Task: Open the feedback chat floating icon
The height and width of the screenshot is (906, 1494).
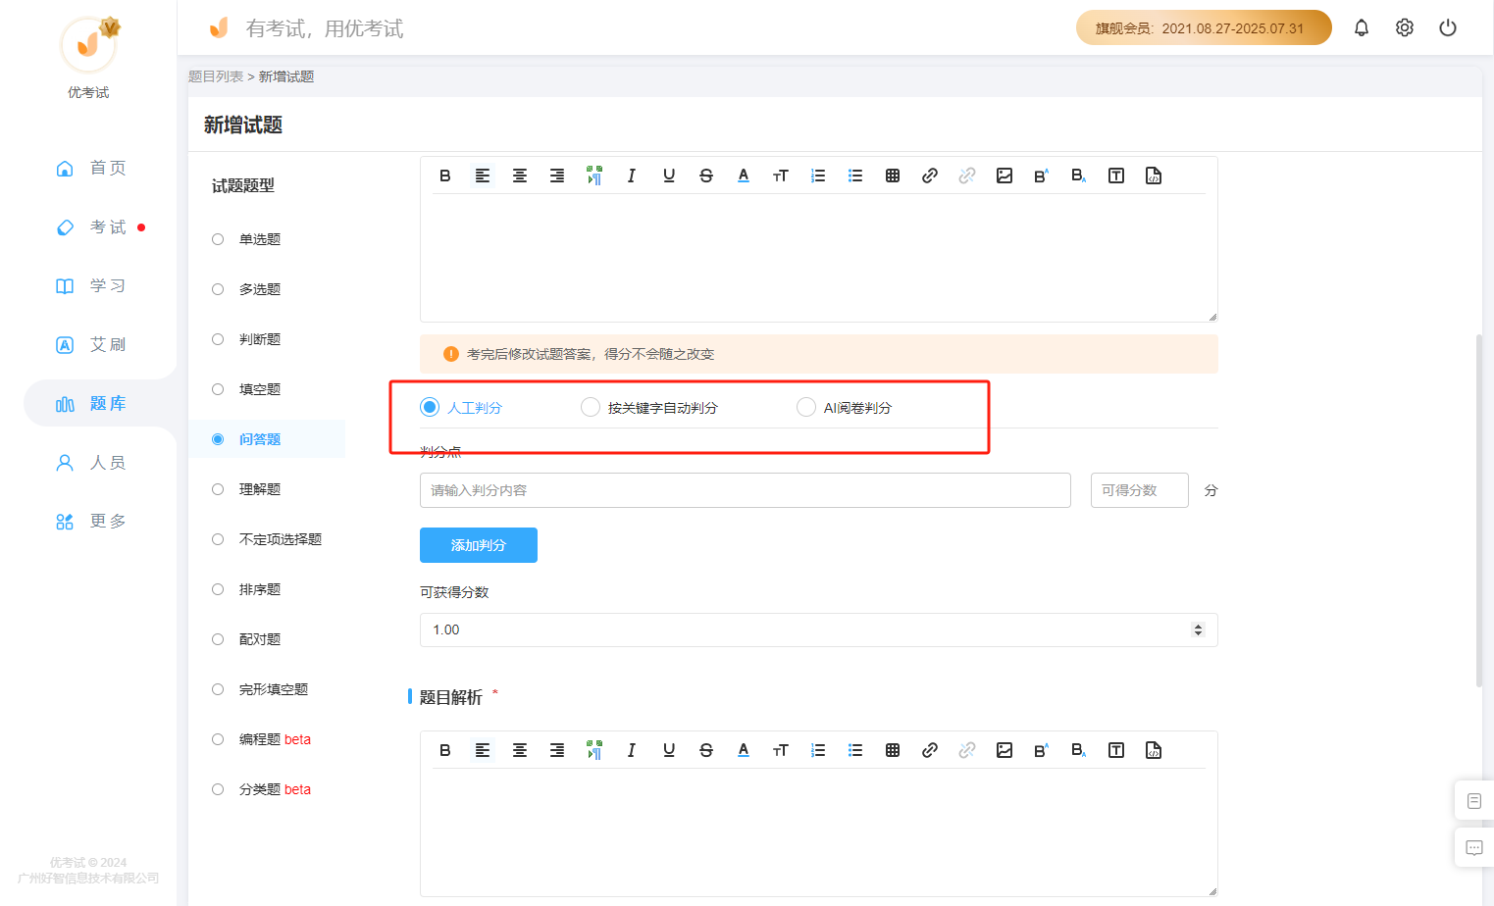Action: 1474,847
